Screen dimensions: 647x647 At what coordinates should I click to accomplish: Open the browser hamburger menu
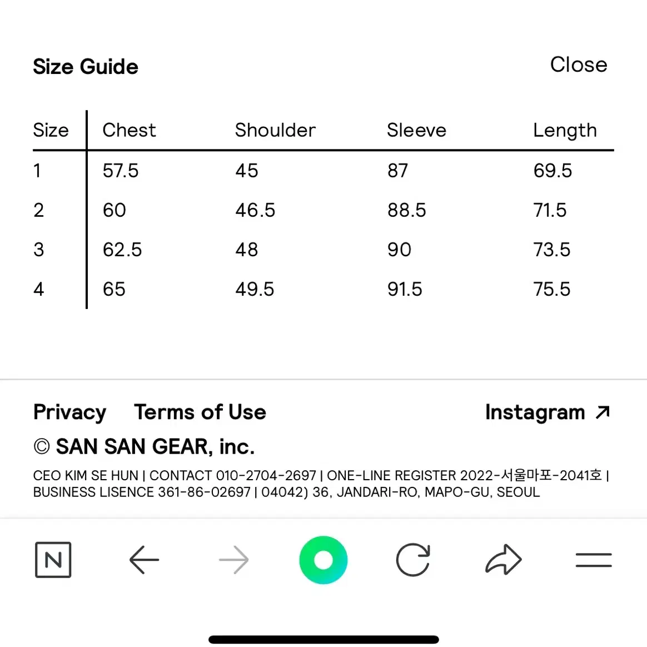[x=594, y=560]
